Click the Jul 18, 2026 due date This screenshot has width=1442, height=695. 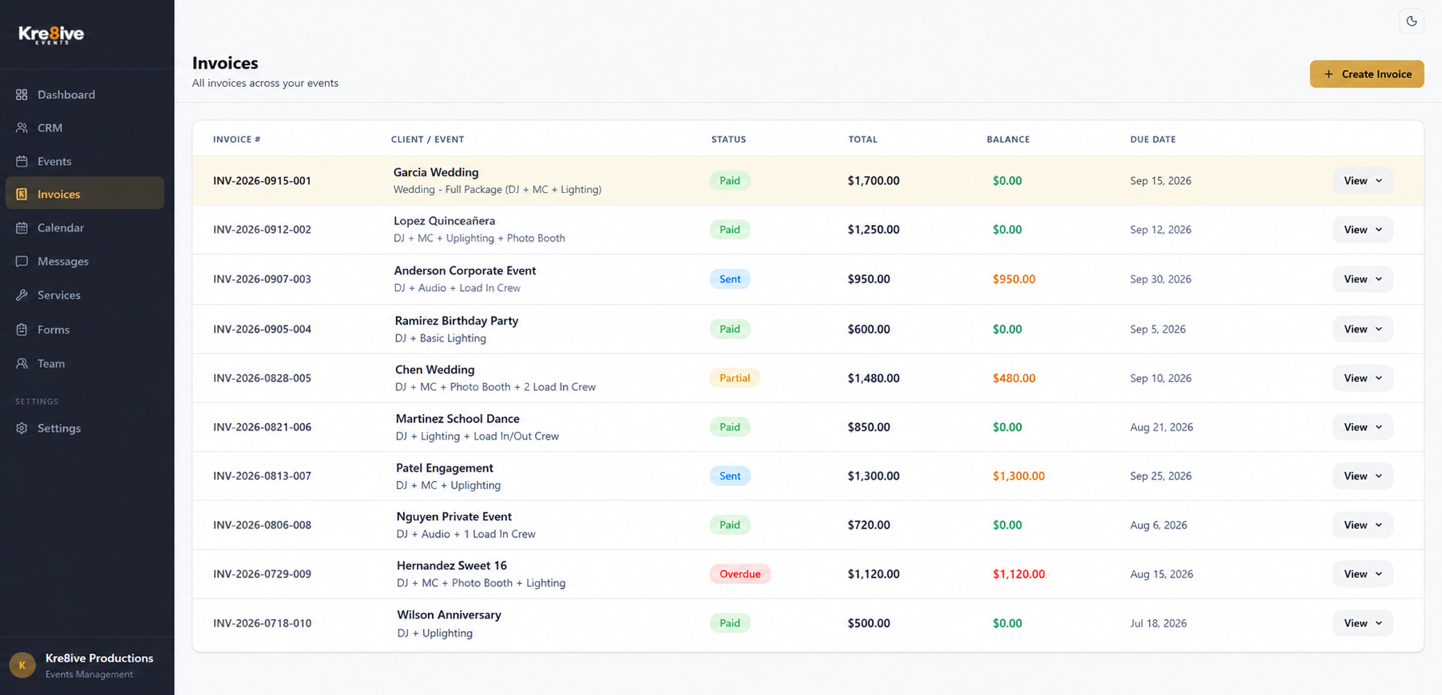click(x=1158, y=622)
